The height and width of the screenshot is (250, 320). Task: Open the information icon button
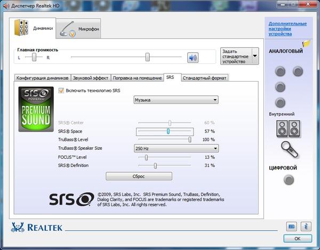pos(306,227)
